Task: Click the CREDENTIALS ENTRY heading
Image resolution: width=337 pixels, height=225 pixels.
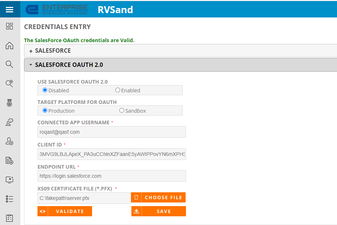Action: click(58, 27)
